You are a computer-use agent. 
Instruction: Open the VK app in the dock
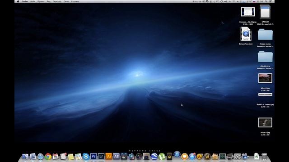tap(124, 156)
